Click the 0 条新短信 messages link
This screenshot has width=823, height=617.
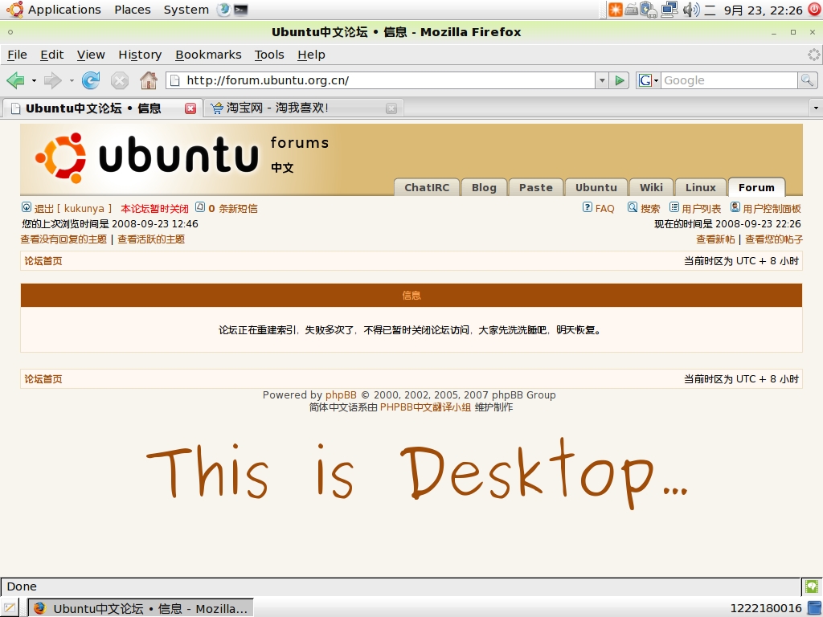click(x=232, y=208)
